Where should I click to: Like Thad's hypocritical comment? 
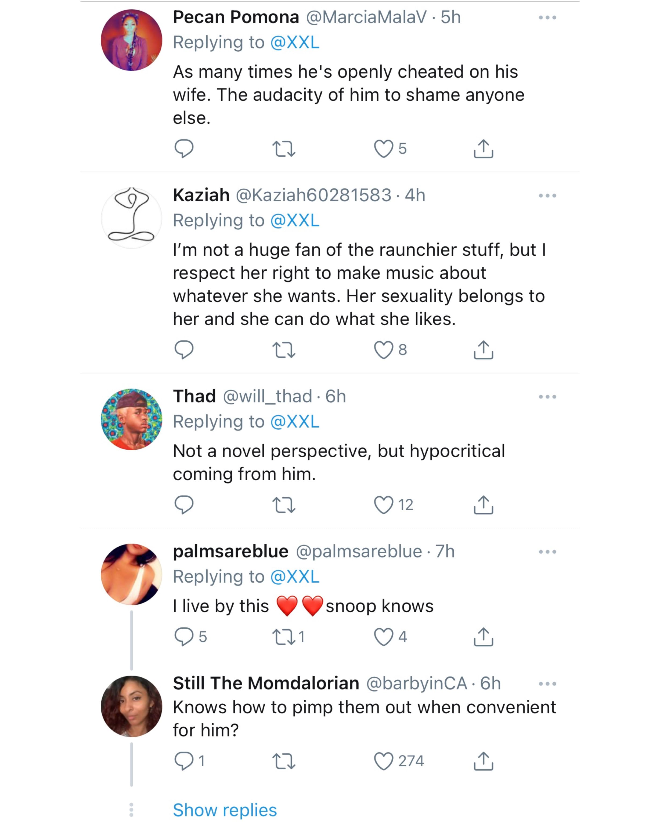point(383,505)
